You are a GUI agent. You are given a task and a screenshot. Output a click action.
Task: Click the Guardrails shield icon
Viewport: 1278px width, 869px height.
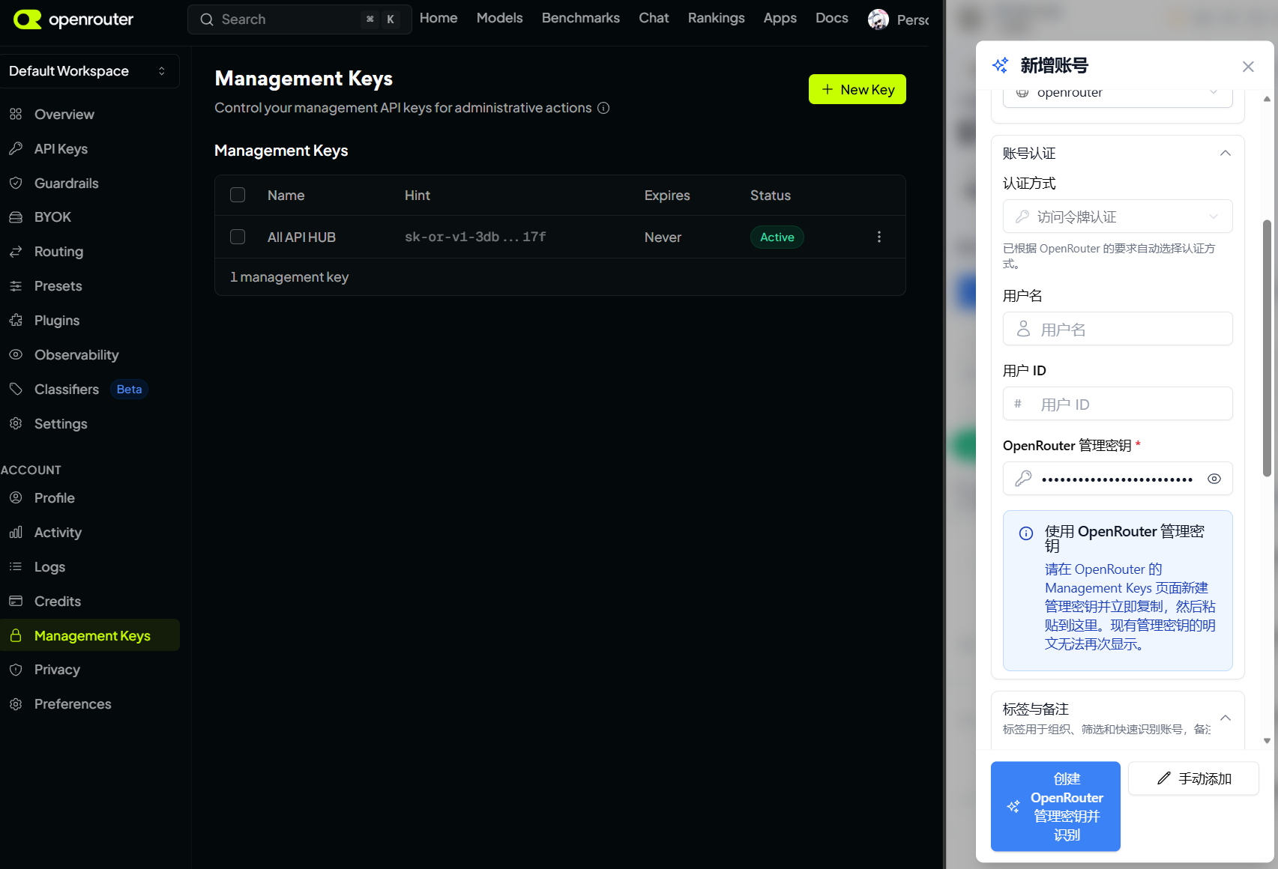[16, 183]
